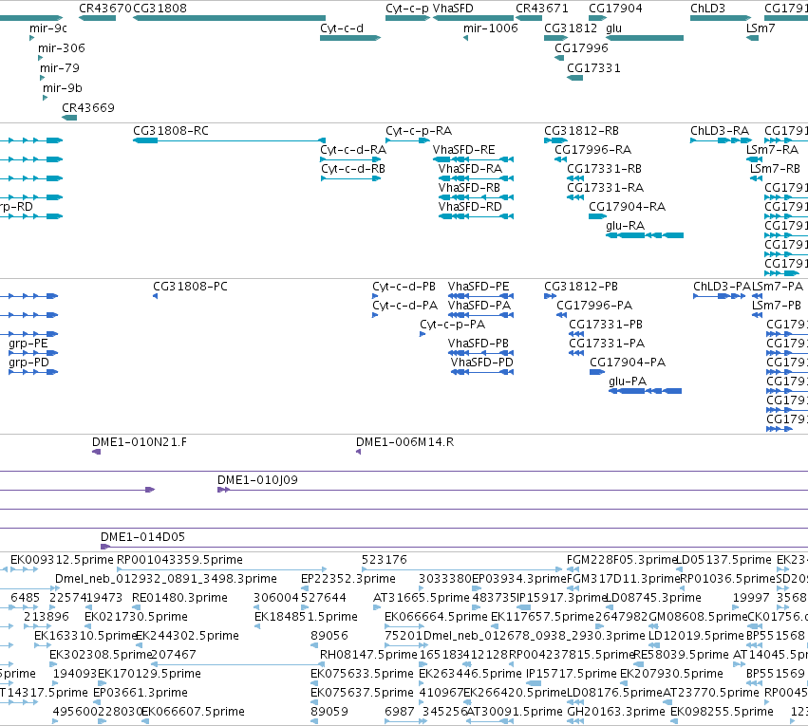Click the mir-9b label

(x=63, y=88)
